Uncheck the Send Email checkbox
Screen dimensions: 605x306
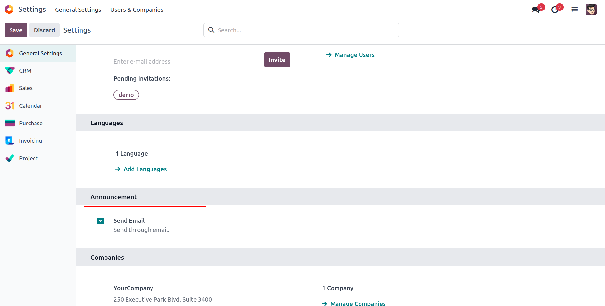[x=101, y=221]
